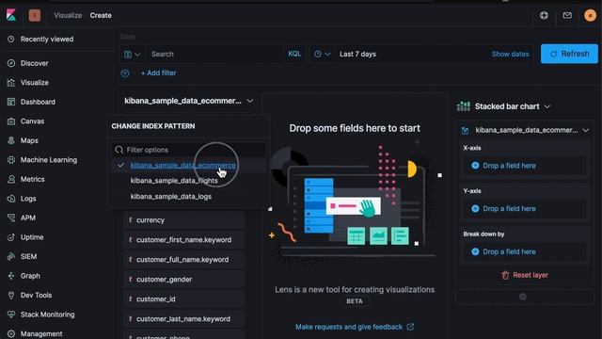Click the Graph icon in sidebar
Screen dimensions: 602x339
11,276
